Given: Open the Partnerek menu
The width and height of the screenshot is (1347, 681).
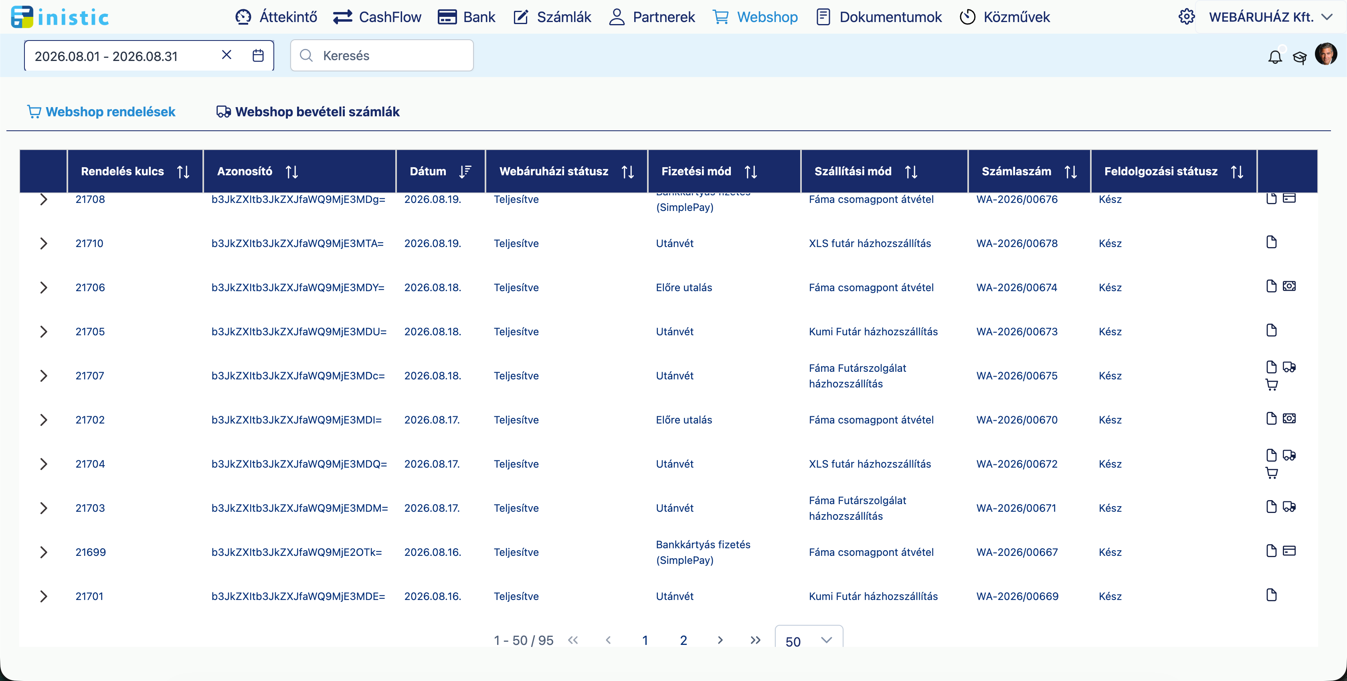Looking at the screenshot, I should [x=652, y=17].
